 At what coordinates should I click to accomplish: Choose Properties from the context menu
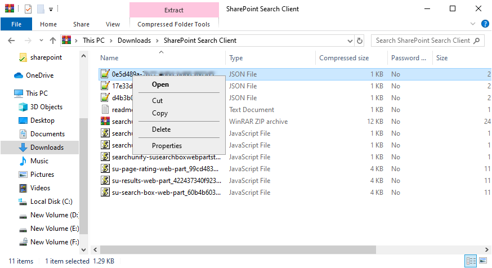coord(167,146)
